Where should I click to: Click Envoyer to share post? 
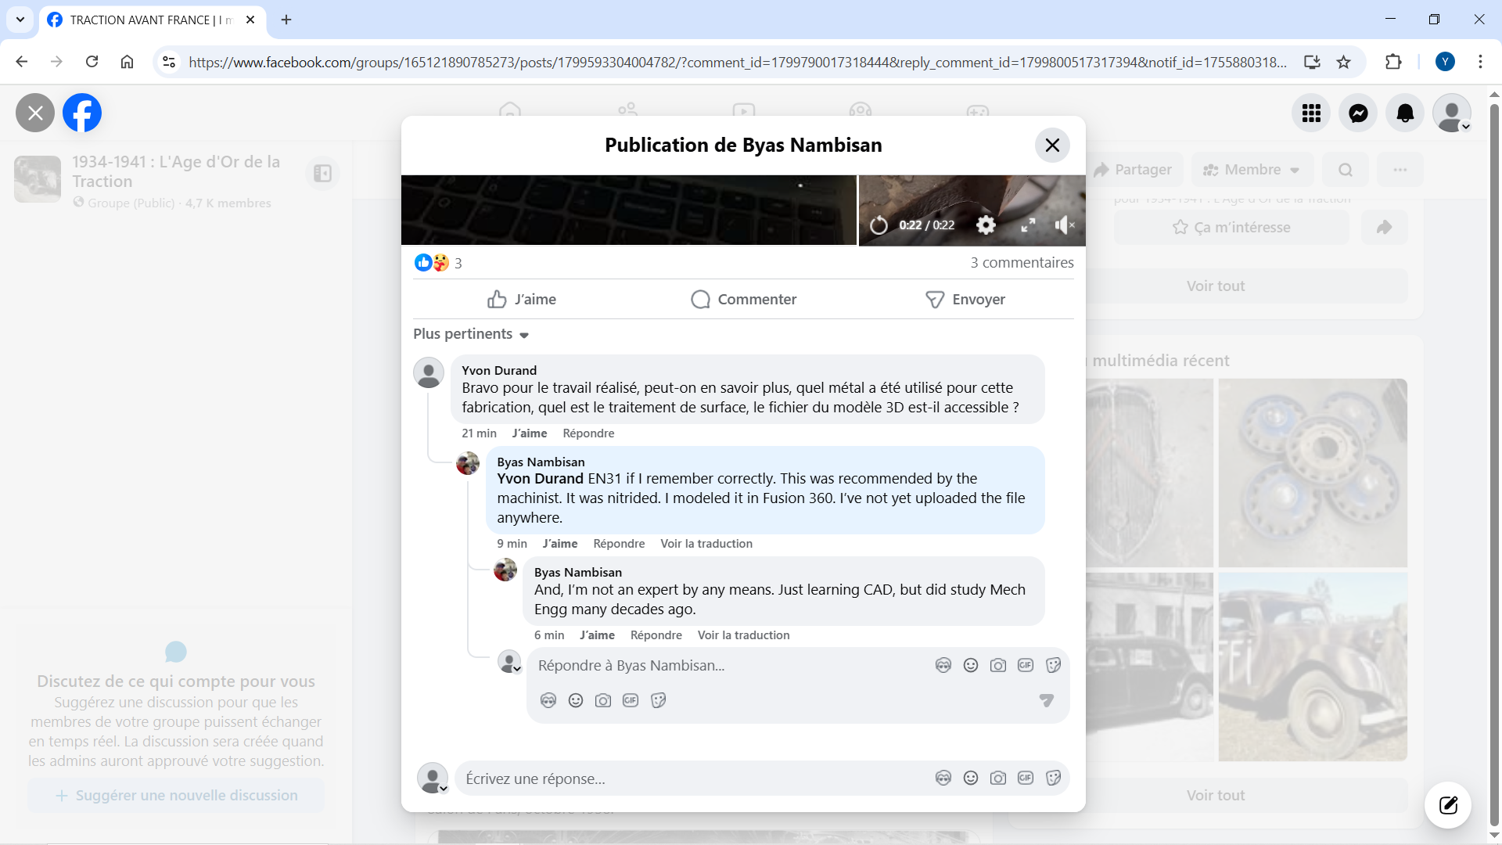(x=965, y=299)
